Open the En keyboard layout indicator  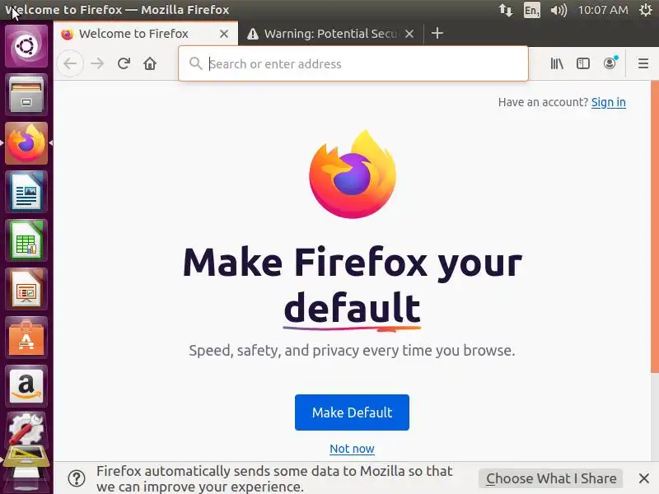click(531, 10)
